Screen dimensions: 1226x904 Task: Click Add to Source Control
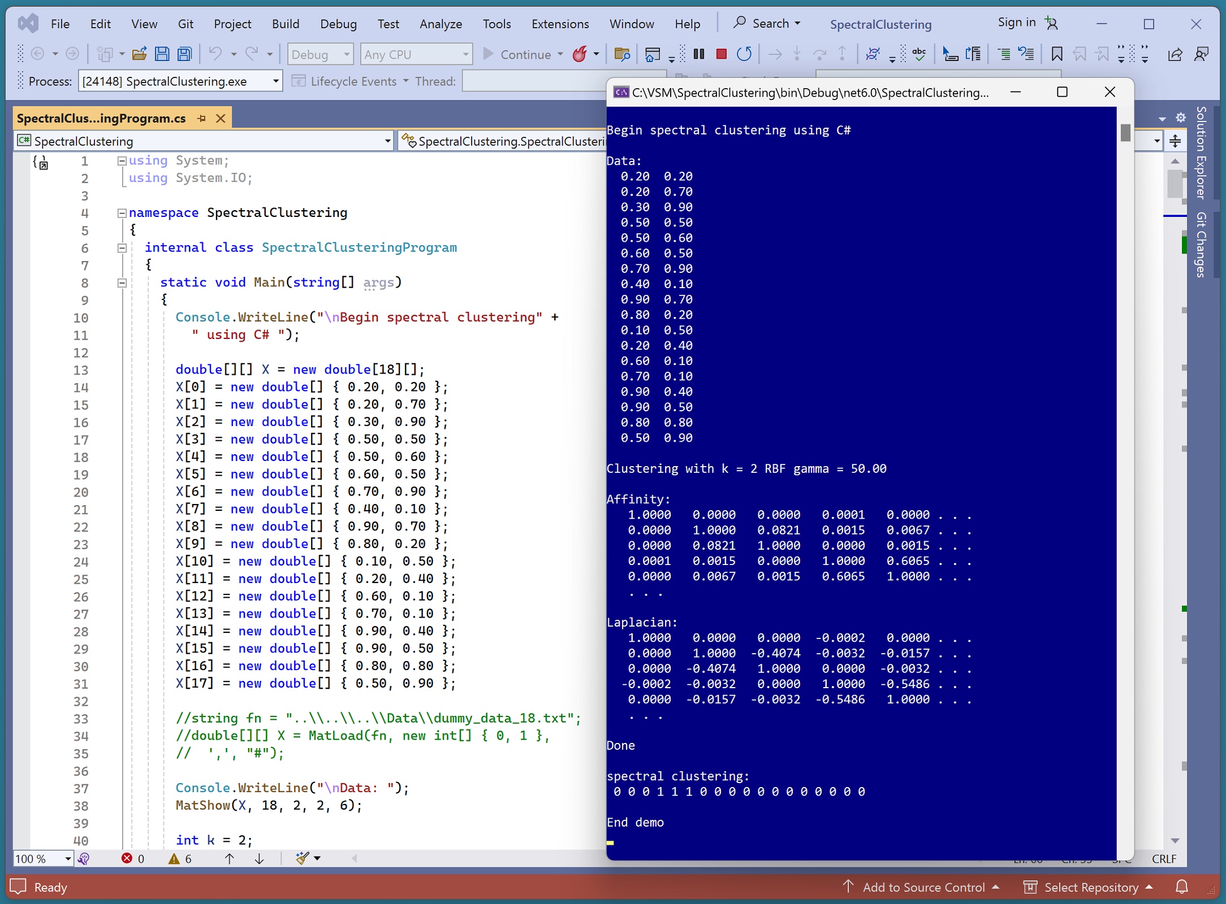point(923,887)
